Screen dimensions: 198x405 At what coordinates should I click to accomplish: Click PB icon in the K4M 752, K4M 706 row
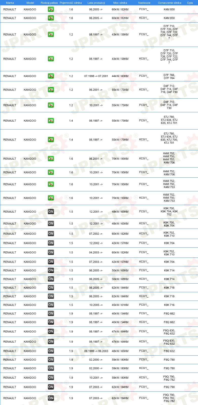(51, 172)
